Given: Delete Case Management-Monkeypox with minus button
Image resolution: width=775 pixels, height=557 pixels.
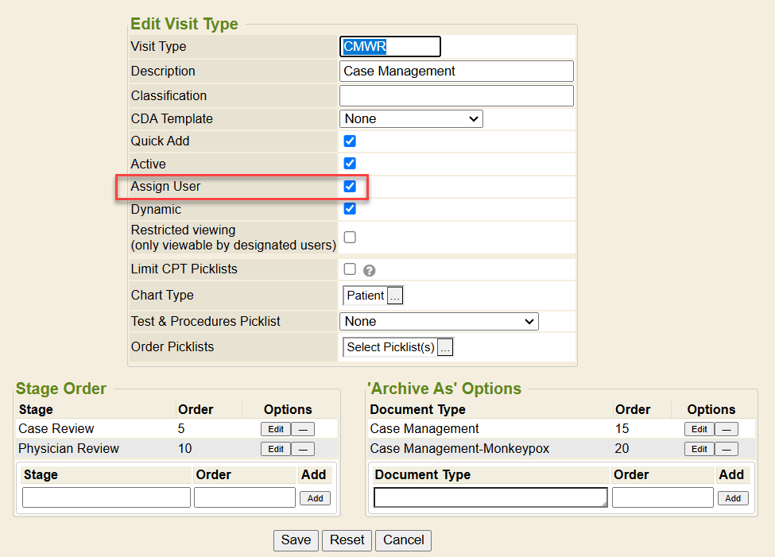Looking at the screenshot, I should (726, 449).
